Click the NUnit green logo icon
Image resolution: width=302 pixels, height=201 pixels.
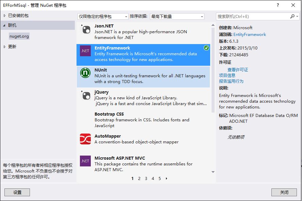[x=85, y=73]
